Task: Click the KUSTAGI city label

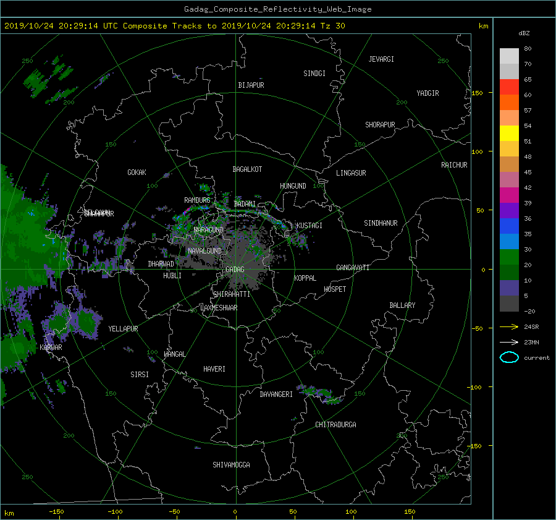Action: tap(310, 226)
